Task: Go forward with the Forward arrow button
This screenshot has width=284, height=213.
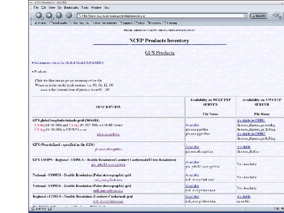Action: point(49,15)
